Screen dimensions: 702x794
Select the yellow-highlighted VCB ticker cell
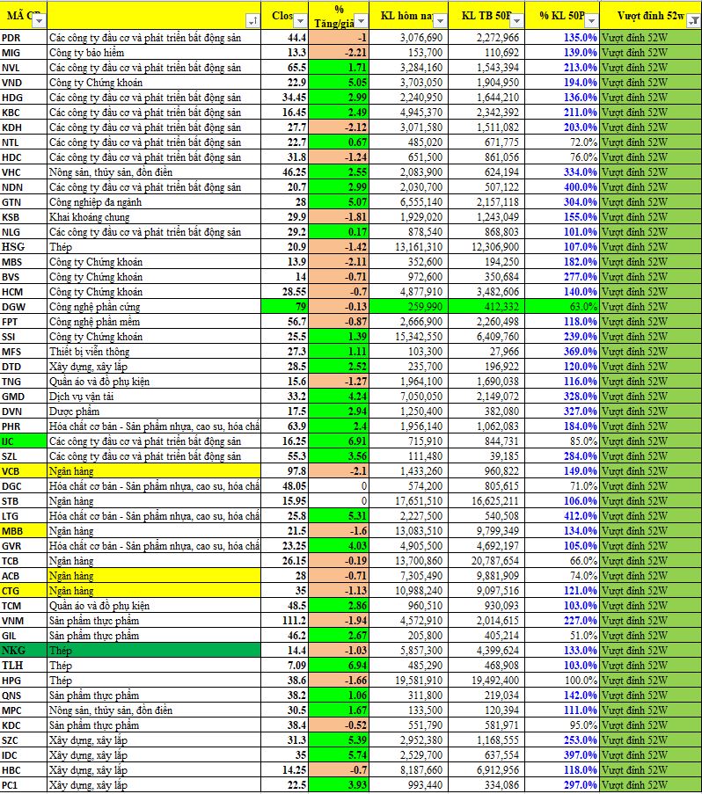(24, 470)
